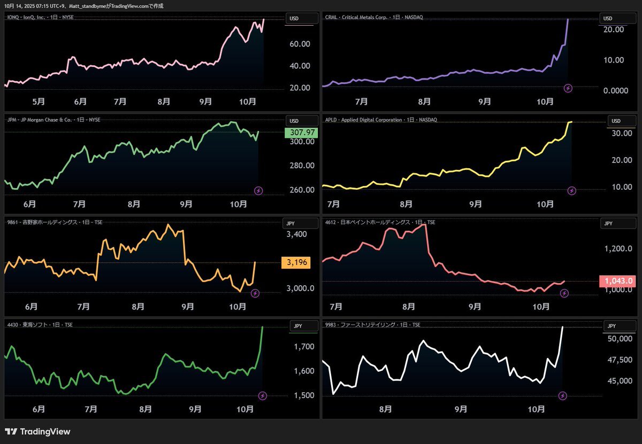Click 6月 on the JPM time axis
Viewport: 642px width, 444px height.
(29, 204)
